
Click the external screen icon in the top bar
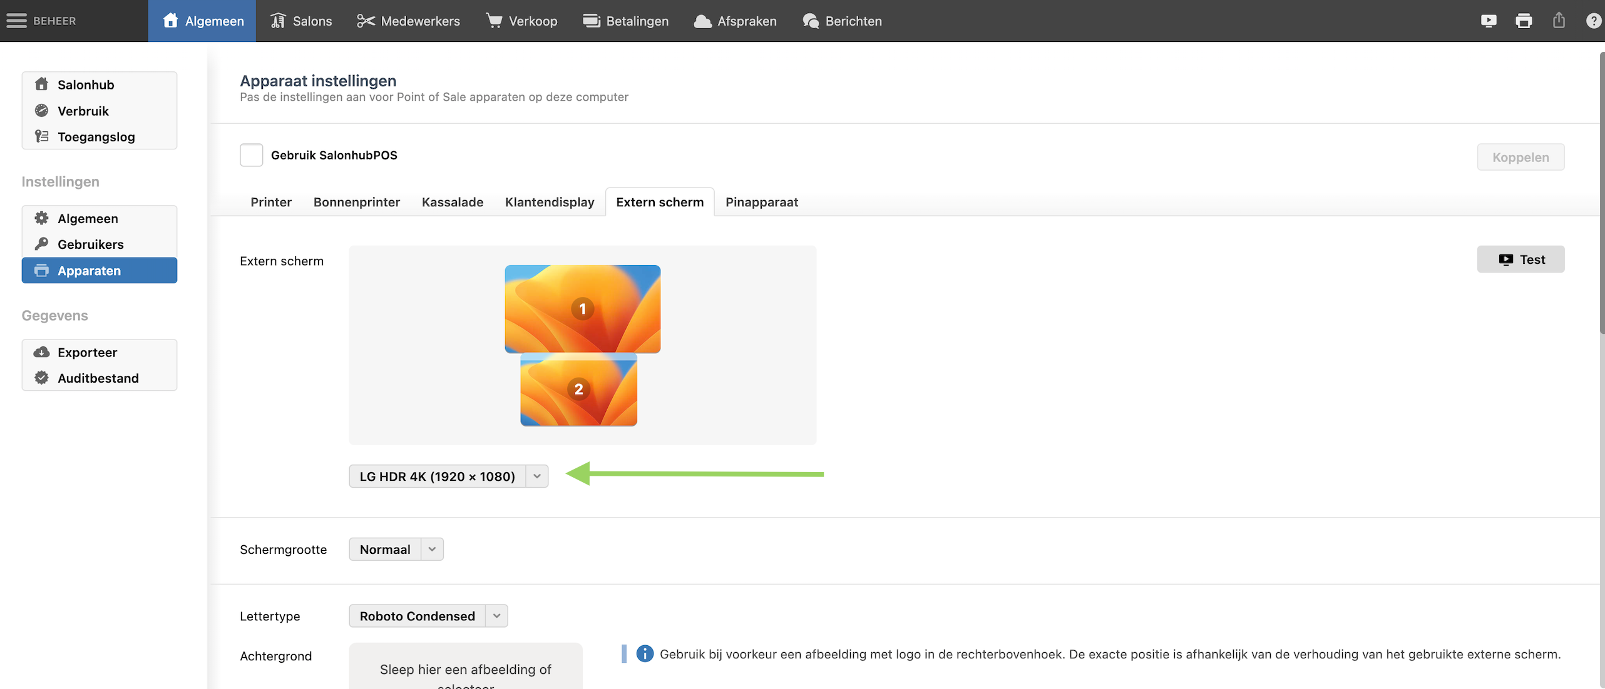1489,21
